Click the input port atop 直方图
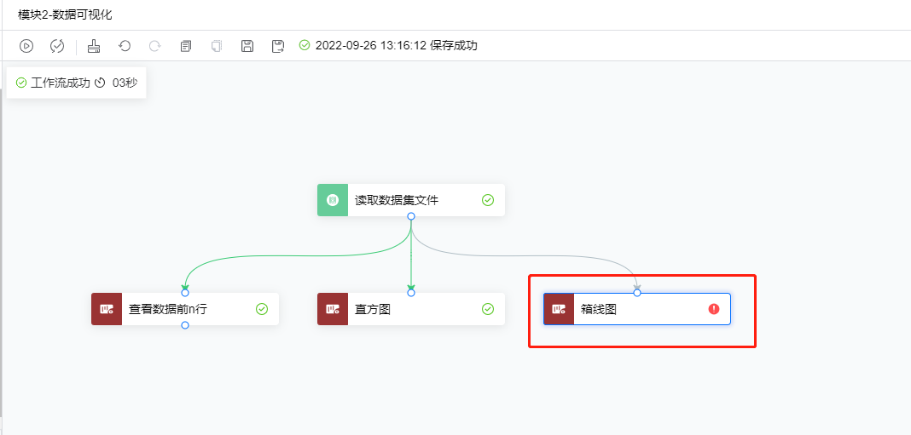Viewport: 911px width, 435px height. 411,293
